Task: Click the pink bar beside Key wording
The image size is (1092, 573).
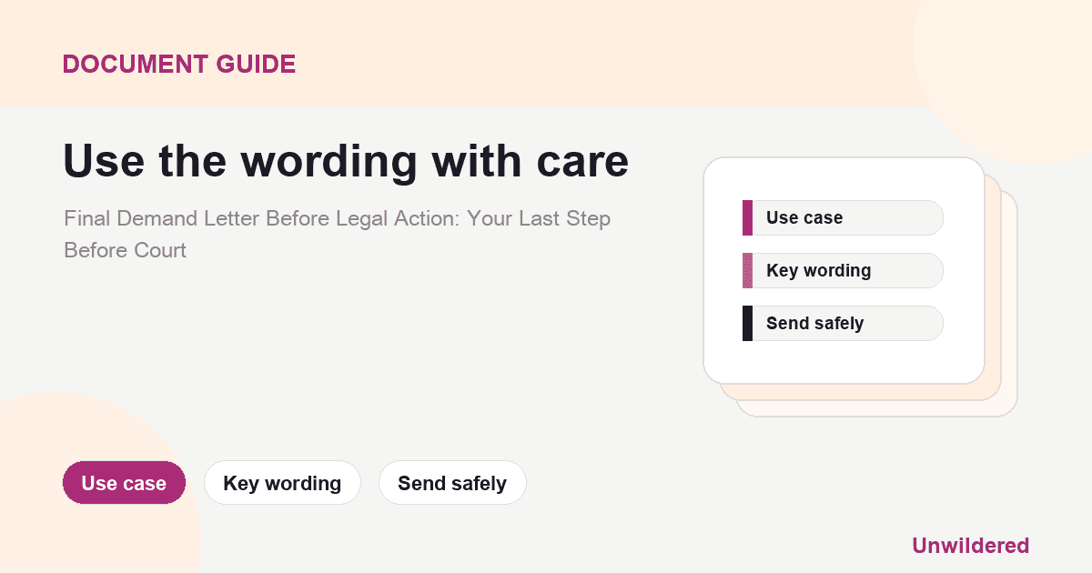Action: (x=747, y=270)
